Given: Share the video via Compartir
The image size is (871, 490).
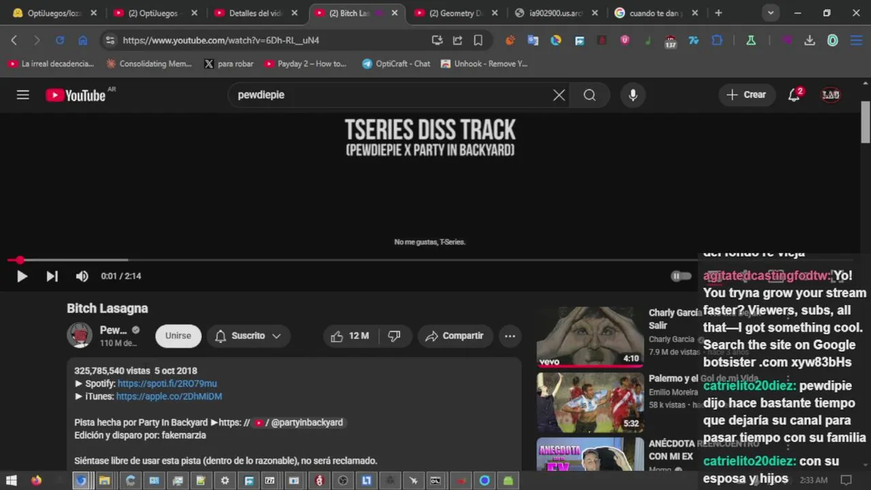Looking at the screenshot, I should (x=455, y=336).
